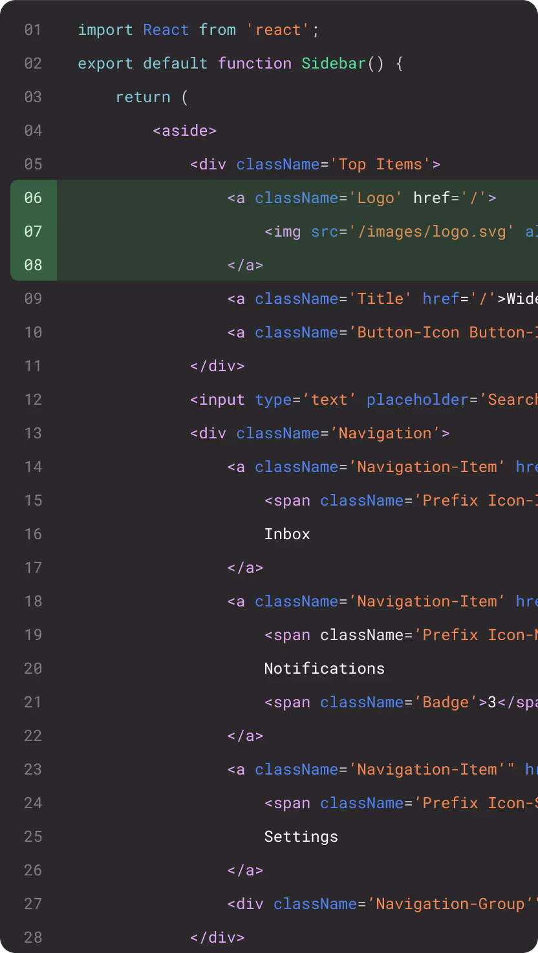The width and height of the screenshot is (538, 953).
Task: Click the <aside> tag on line 04
Action: click(184, 131)
